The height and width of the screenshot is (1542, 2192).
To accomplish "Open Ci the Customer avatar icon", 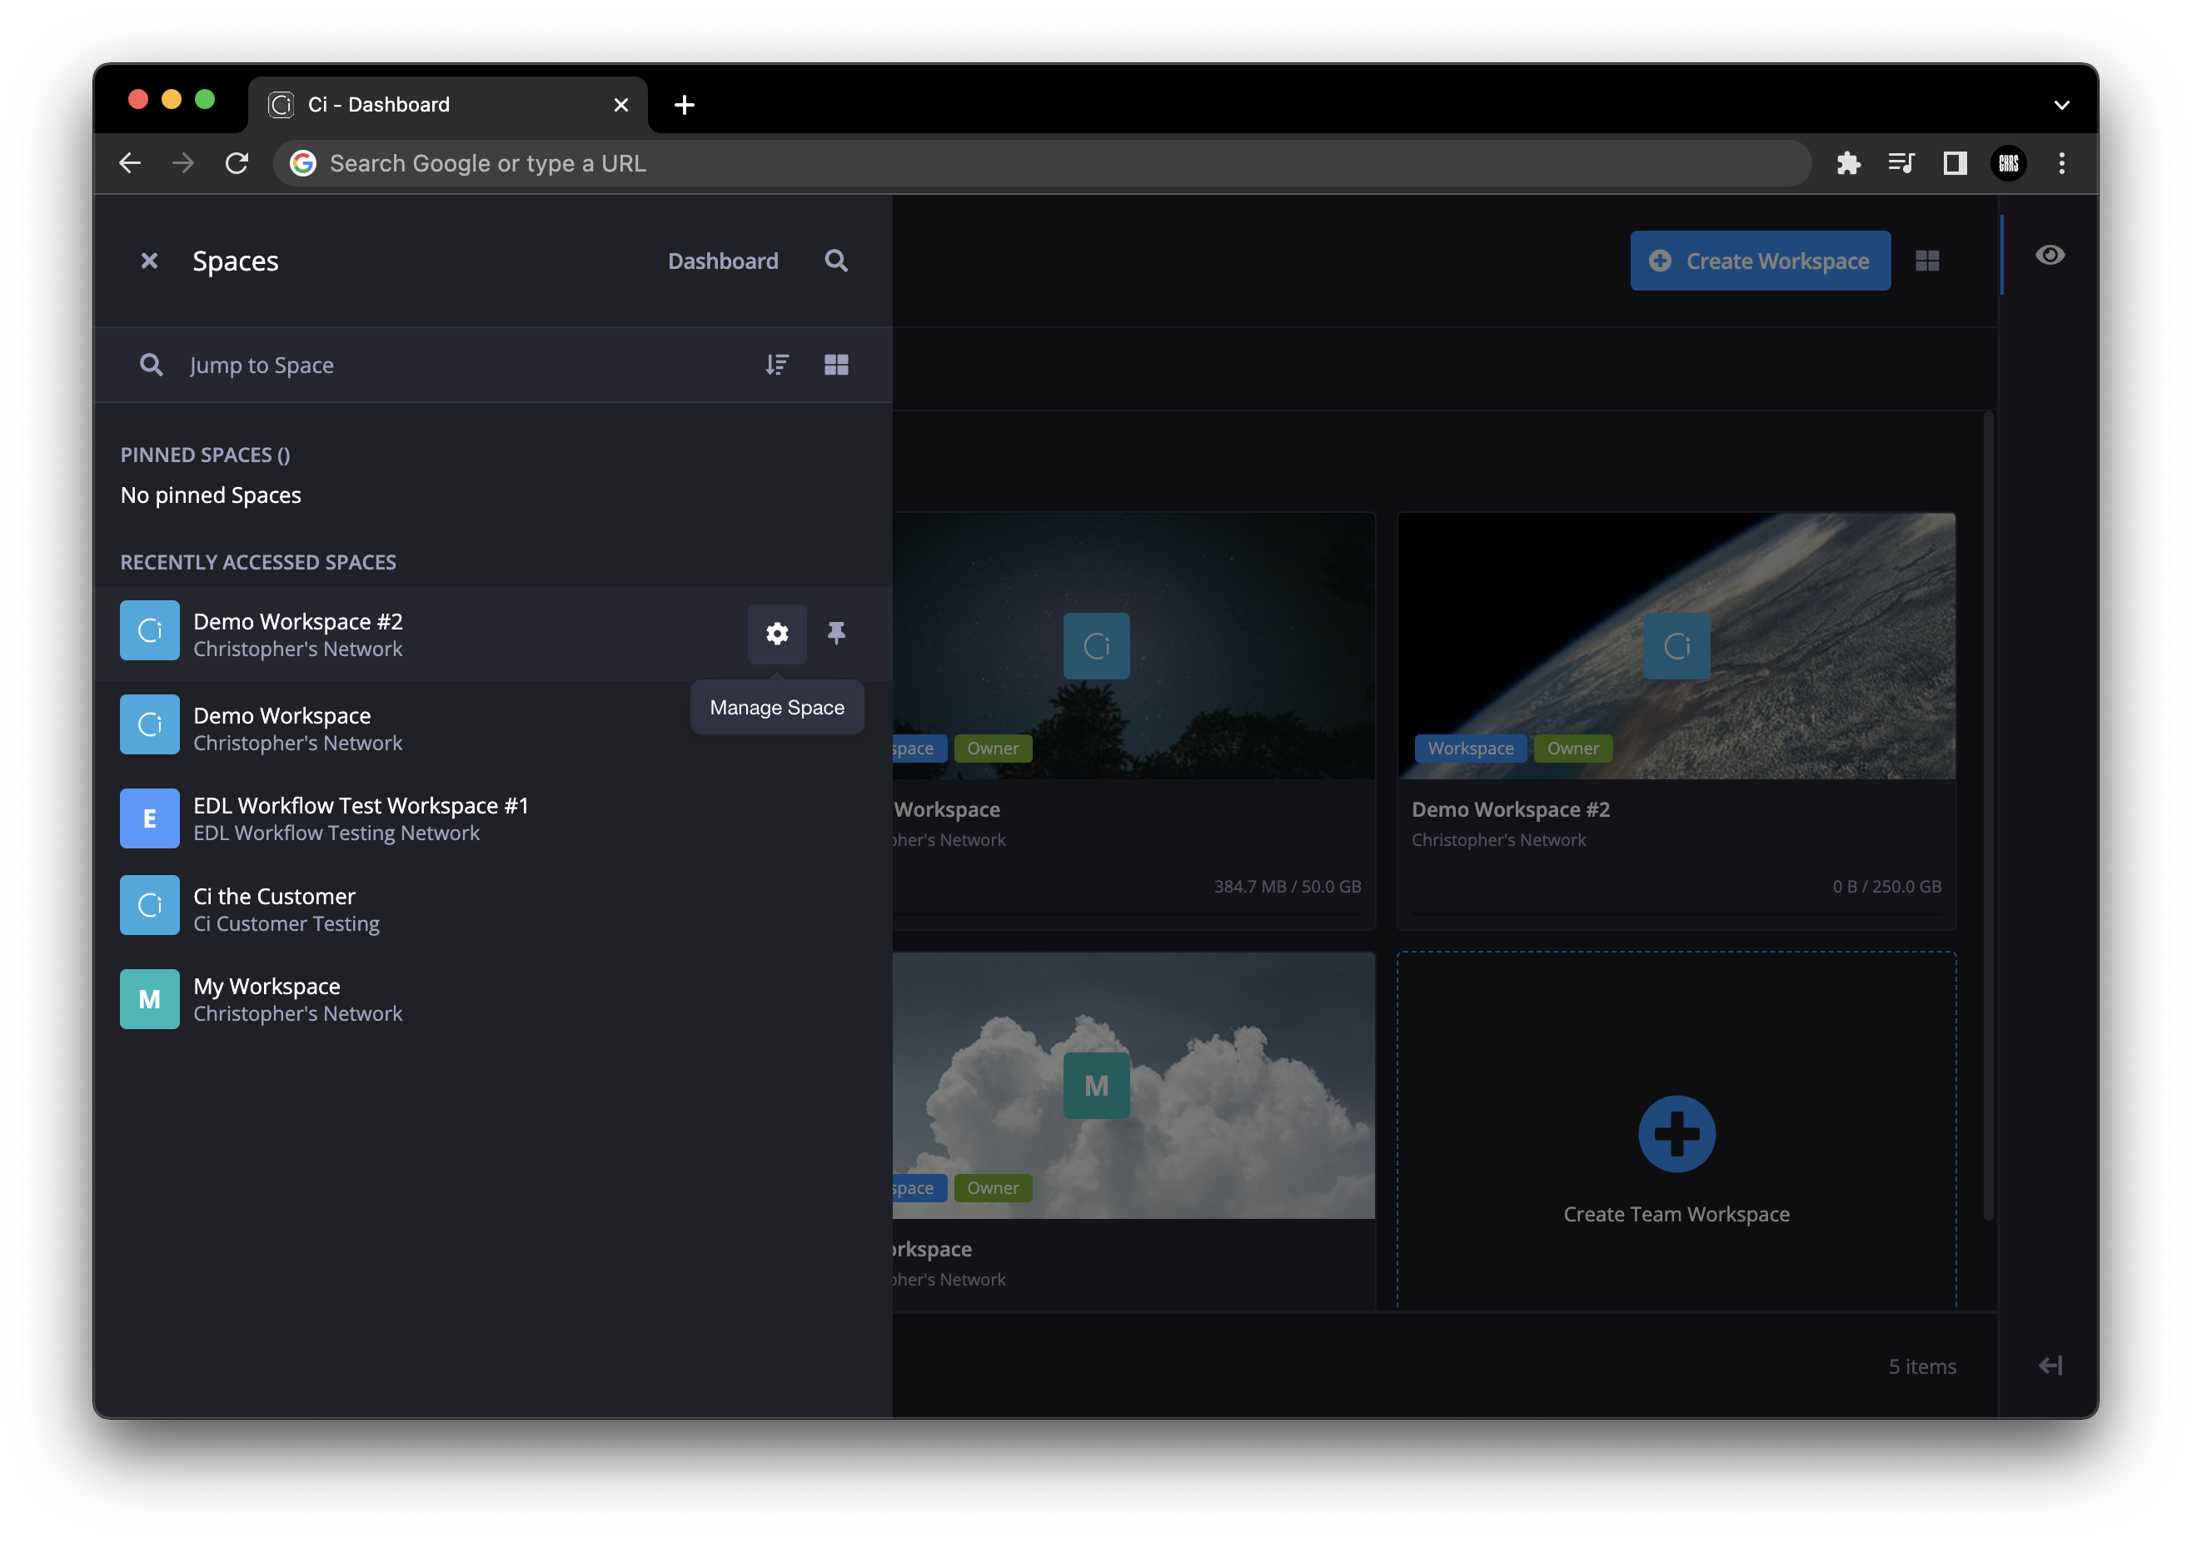I will coord(150,904).
